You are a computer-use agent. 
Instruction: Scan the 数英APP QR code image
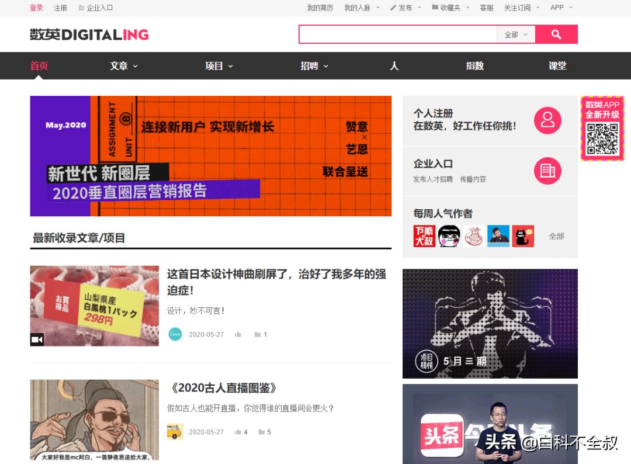click(602, 139)
